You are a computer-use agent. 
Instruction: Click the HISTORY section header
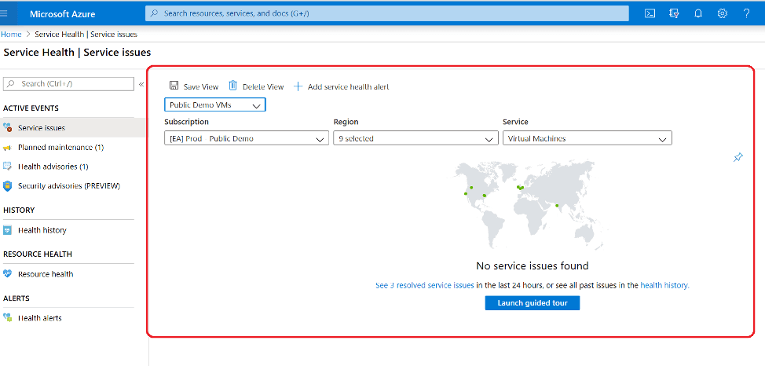(x=19, y=210)
